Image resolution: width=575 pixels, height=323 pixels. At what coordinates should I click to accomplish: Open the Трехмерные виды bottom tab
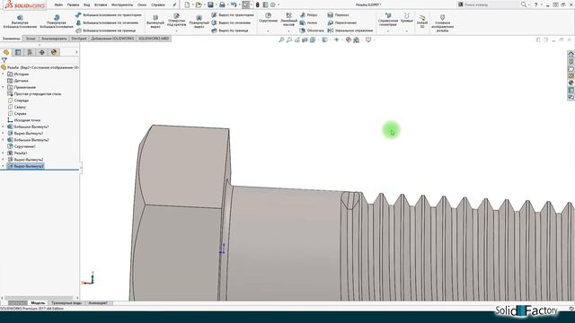tap(66, 303)
